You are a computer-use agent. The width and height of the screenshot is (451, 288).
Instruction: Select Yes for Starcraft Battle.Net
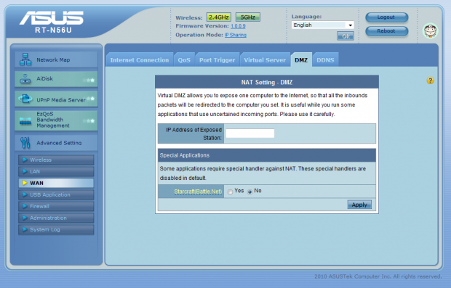230,192
